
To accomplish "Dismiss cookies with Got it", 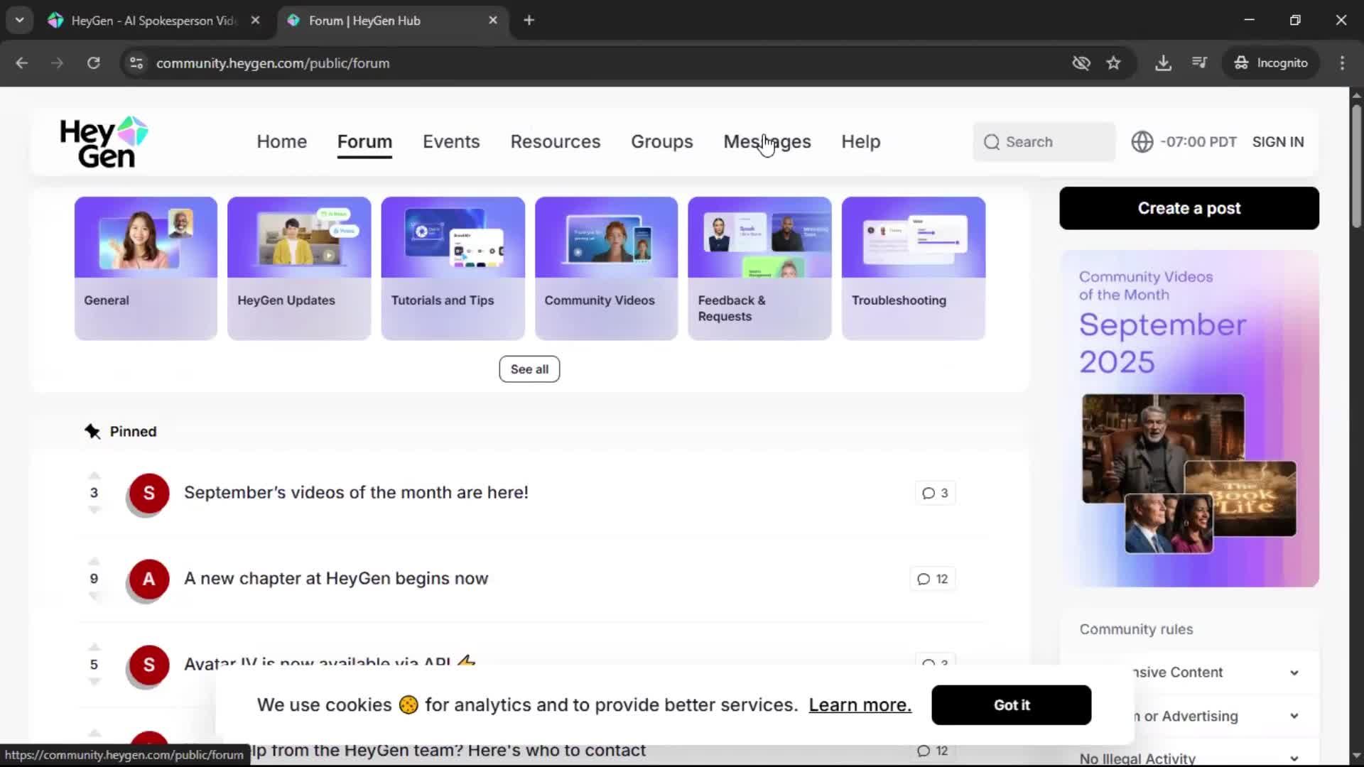I will [x=1011, y=705].
